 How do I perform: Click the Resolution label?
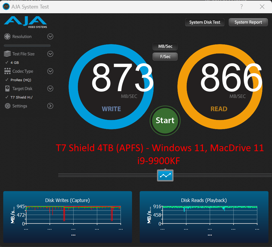(x=22, y=36)
